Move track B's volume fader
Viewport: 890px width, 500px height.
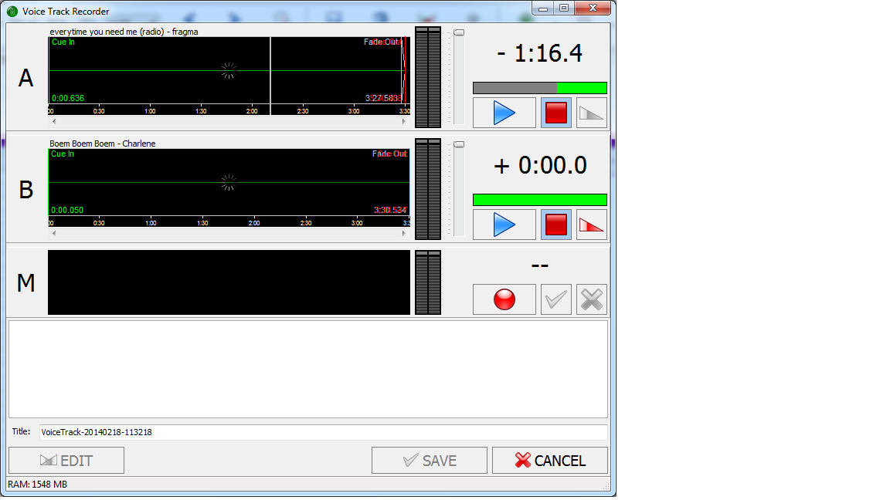point(458,144)
